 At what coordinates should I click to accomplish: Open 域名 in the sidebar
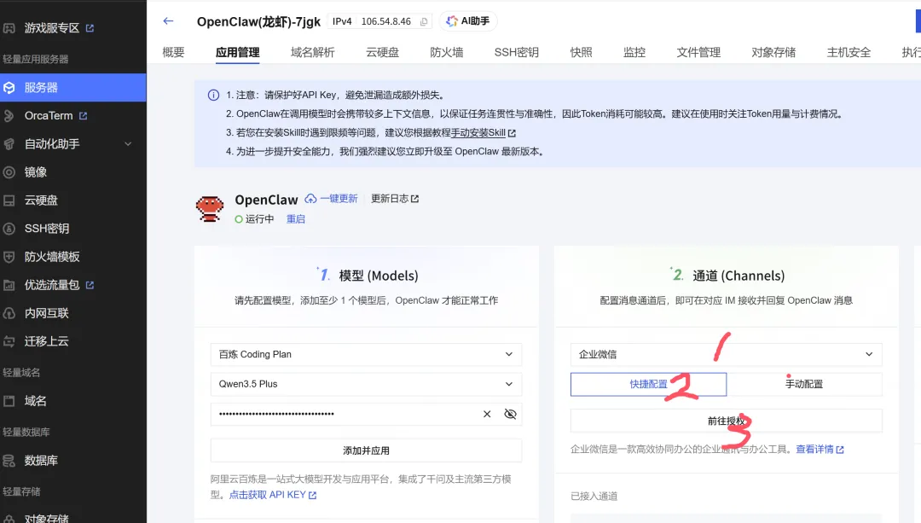(35, 401)
